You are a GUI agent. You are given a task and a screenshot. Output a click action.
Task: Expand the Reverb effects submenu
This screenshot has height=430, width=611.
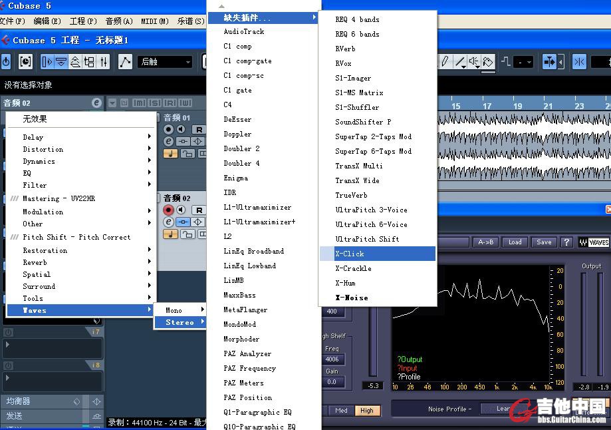(x=80, y=262)
